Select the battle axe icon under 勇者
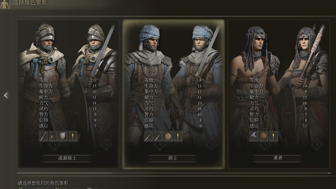Viewport: 336px width, 189px height. 254,136
